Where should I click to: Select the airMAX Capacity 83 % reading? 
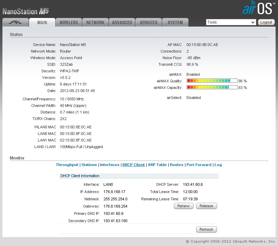[x=242, y=88]
